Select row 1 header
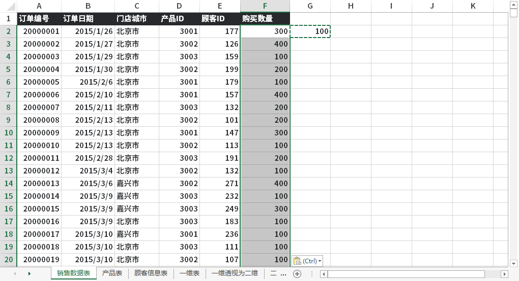Image resolution: width=519 pixels, height=281 pixels. (x=9, y=18)
